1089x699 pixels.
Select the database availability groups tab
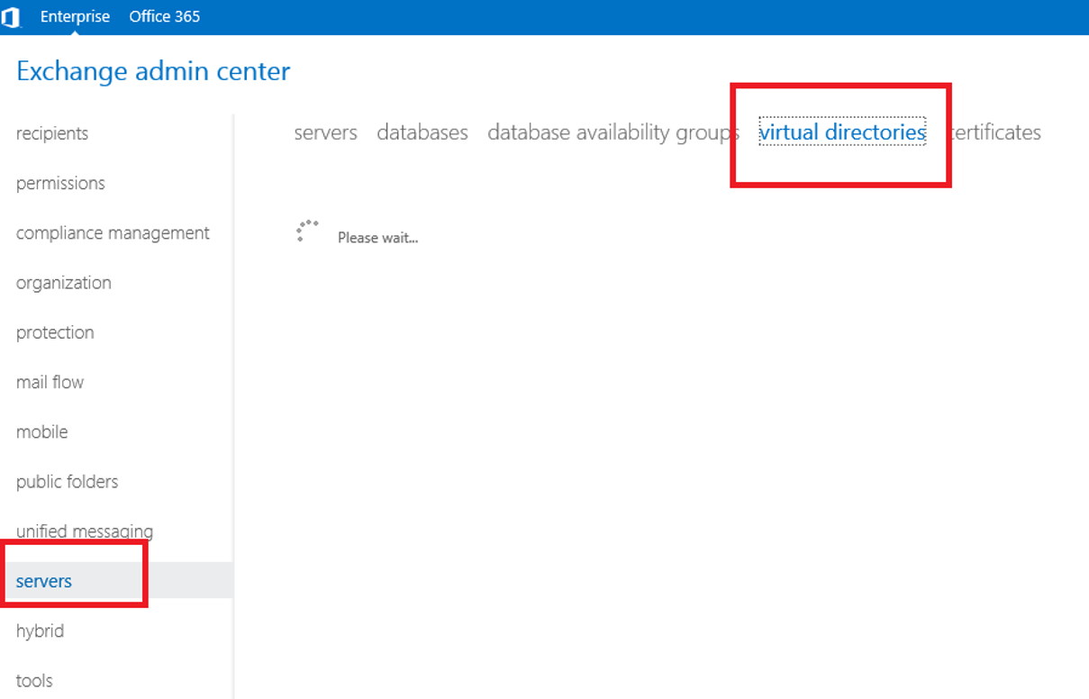613,132
